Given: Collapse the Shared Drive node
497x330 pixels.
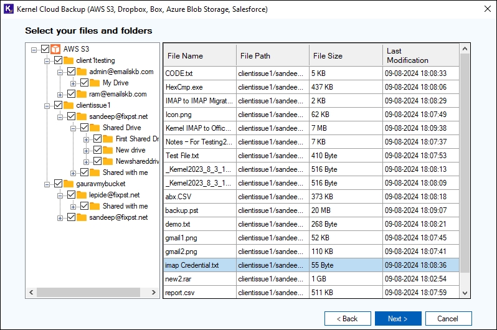Looking at the screenshot, I should (x=73, y=128).
